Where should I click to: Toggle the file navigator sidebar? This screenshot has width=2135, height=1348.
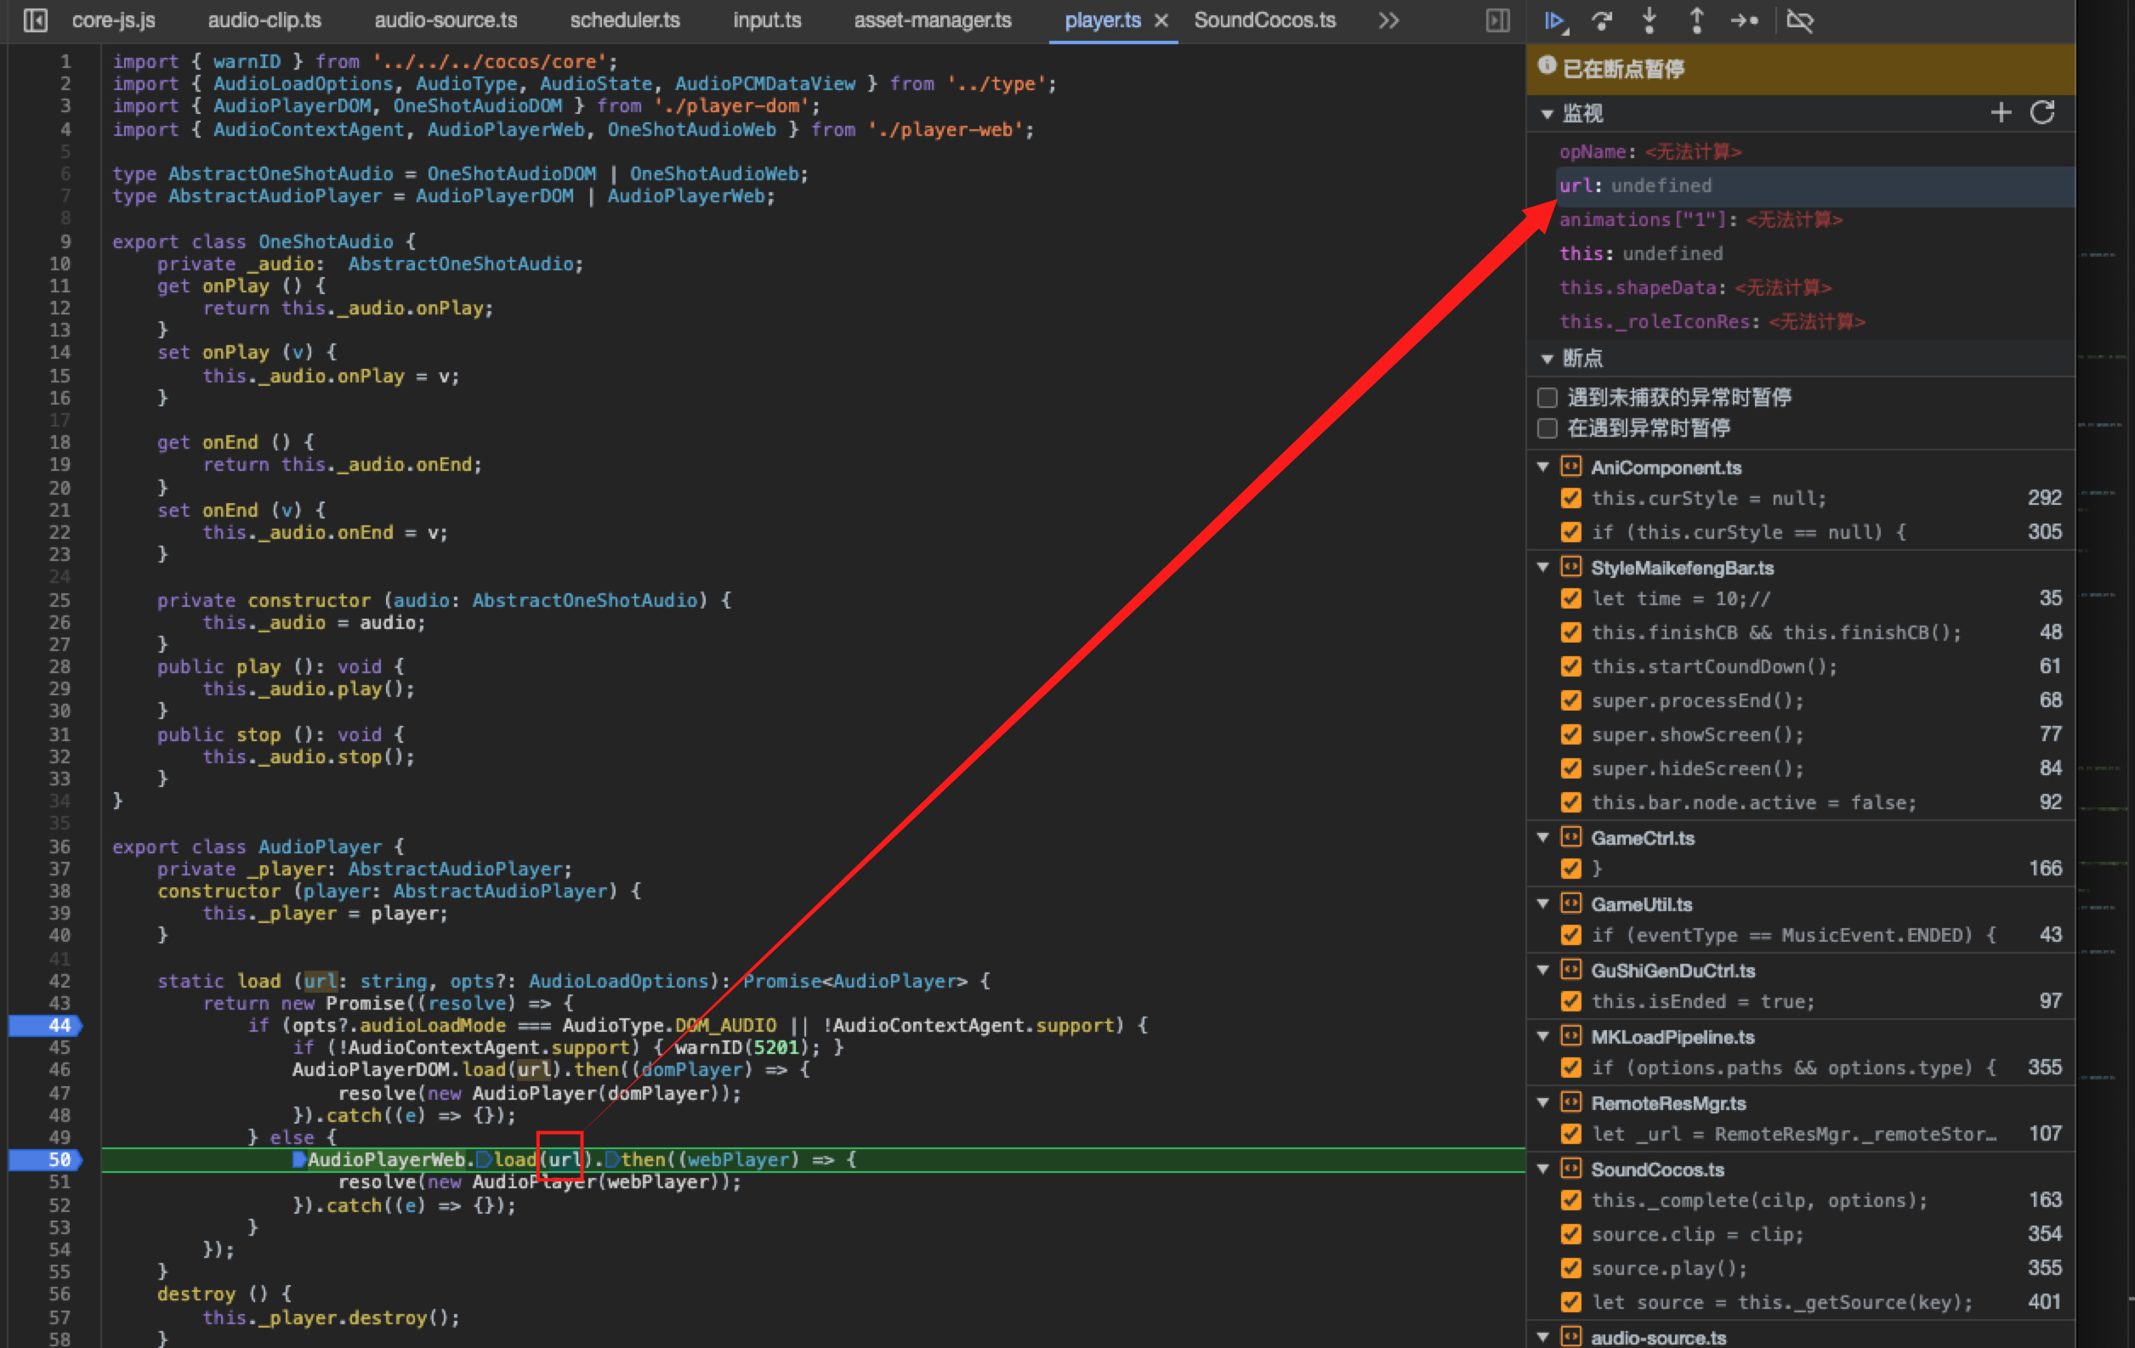(x=36, y=20)
